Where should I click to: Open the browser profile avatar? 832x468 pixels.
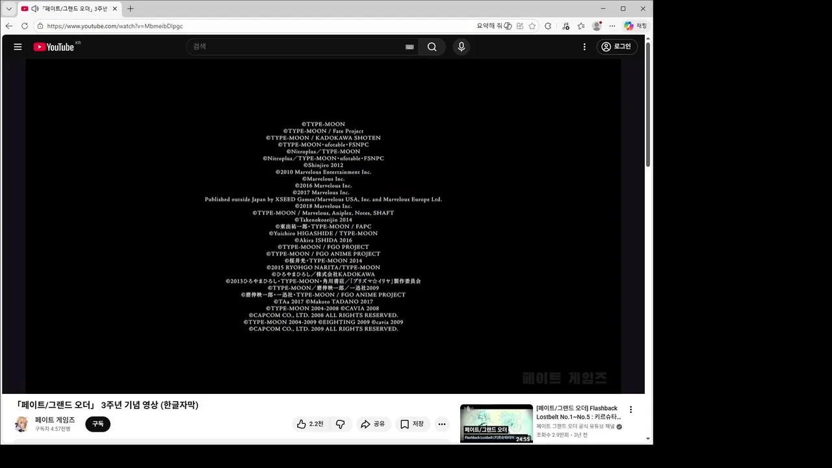(597, 26)
